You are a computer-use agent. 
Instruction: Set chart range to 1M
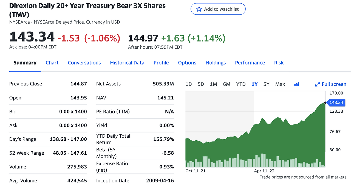click(213, 84)
